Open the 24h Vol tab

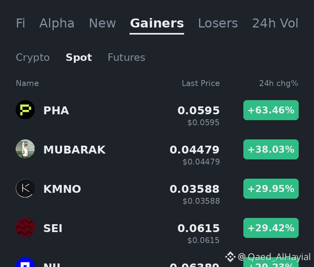pos(275,23)
